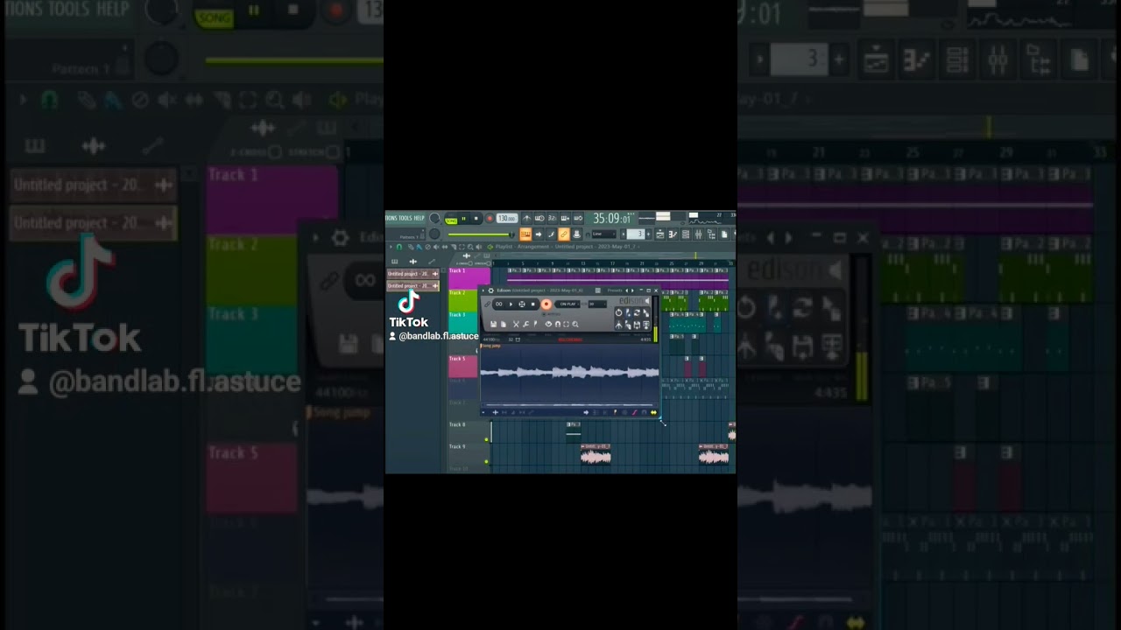The height and width of the screenshot is (630, 1121).
Task: Open the piano roll view icon
Action: 673,234
